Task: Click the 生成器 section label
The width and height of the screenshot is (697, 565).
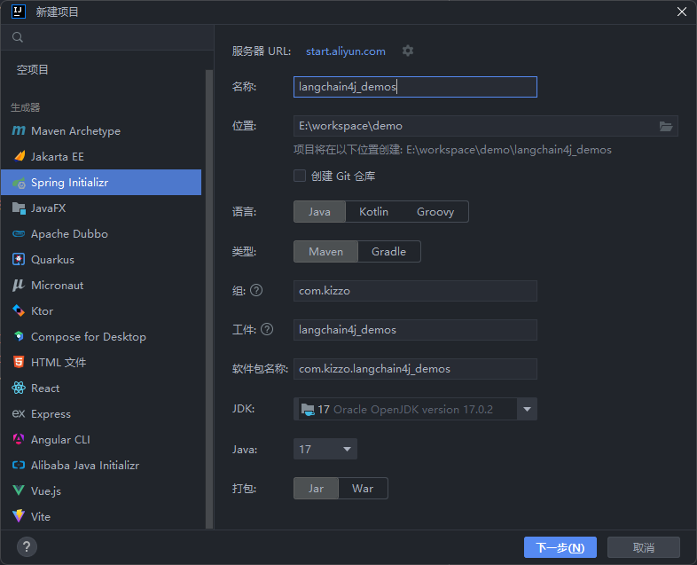Action: (x=26, y=107)
